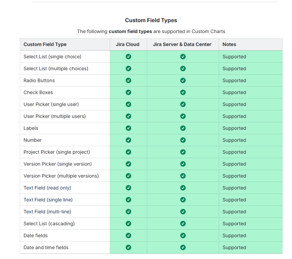Click the Notes column header

click(x=229, y=44)
